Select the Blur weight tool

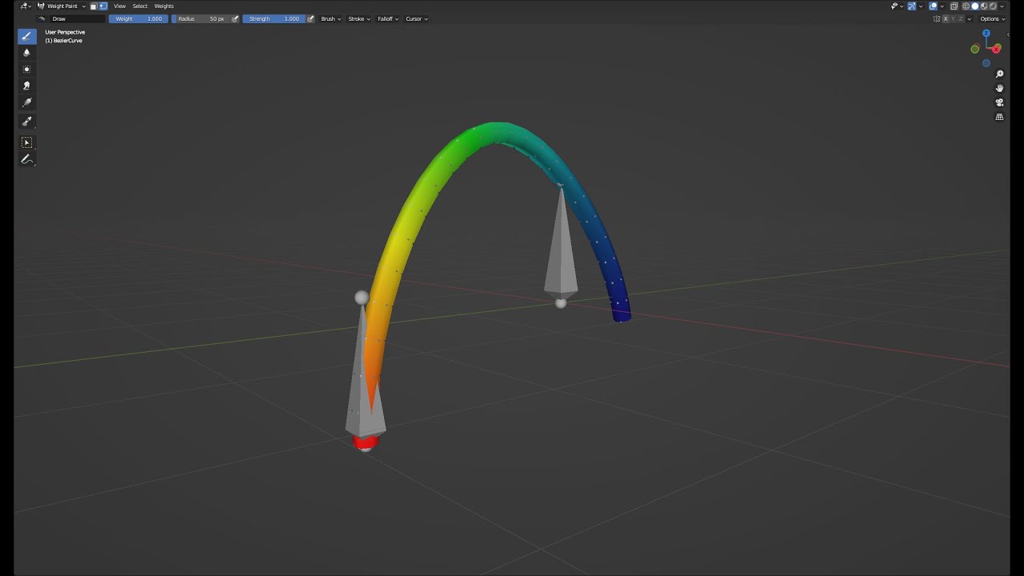[26, 53]
